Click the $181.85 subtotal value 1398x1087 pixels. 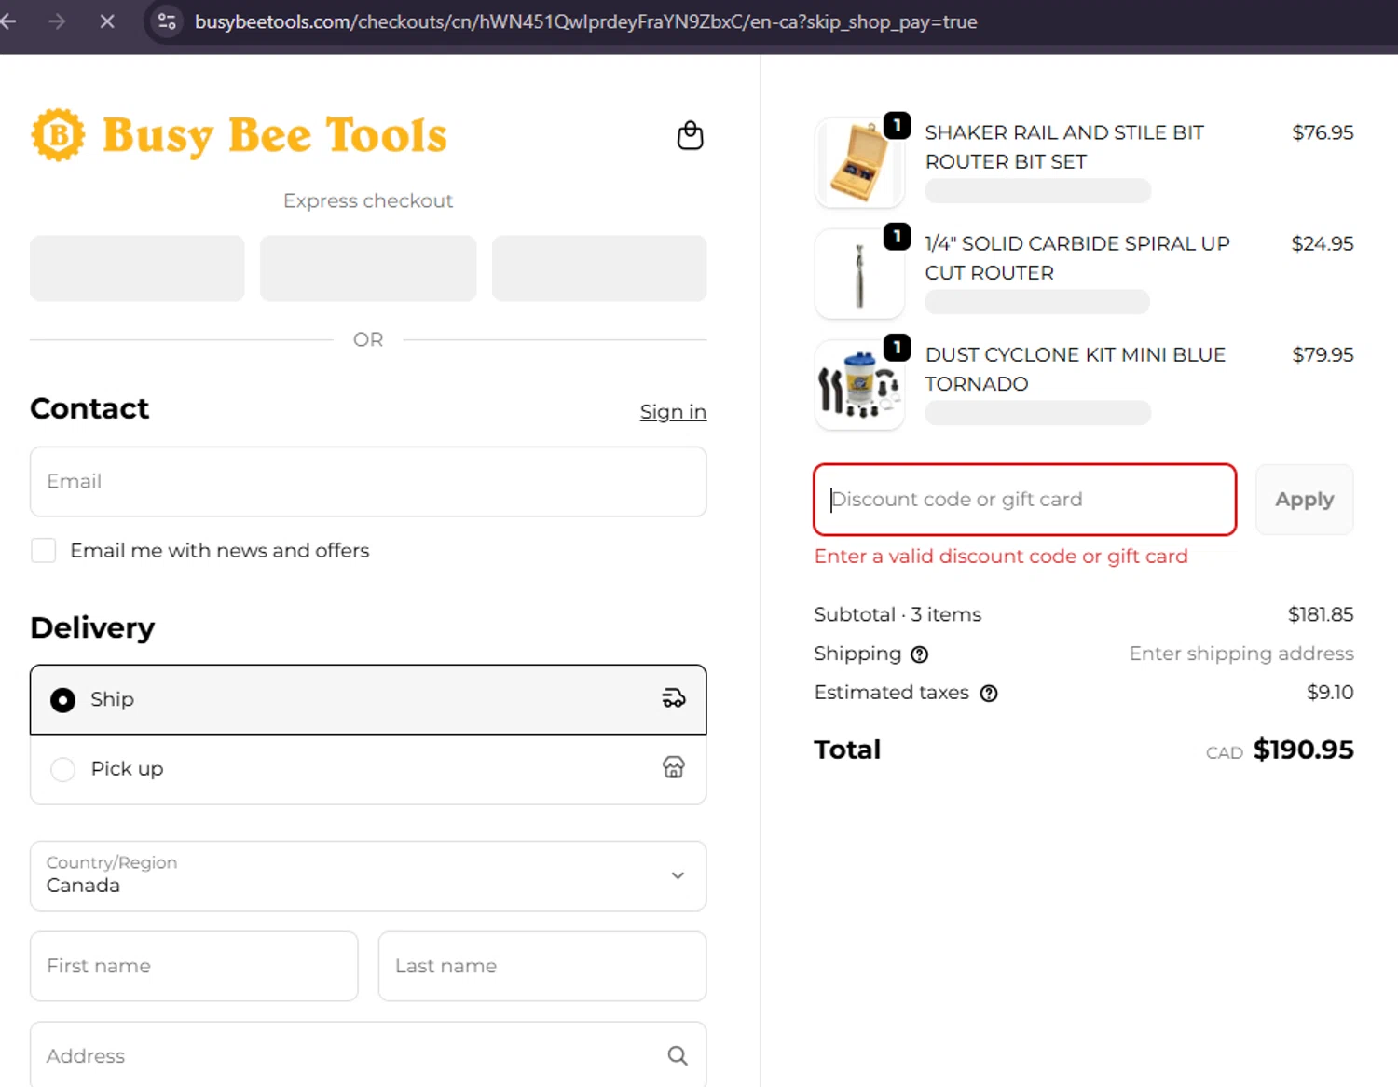(x=1321, y=614)
